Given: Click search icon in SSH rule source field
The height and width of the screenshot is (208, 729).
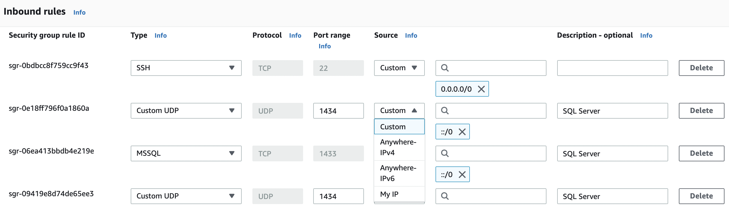Looking at the screenshot, I should pyautogui.click(x=444, y=68).
